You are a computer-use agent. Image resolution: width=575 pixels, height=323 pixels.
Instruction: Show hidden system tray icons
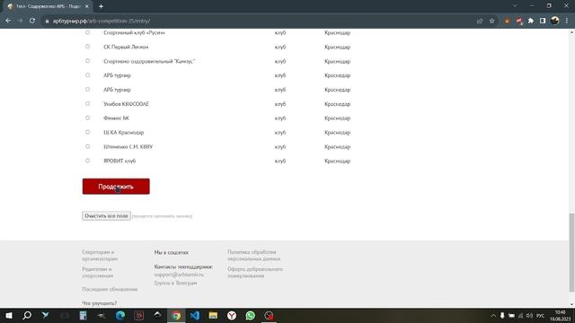click(x=493, y=316)
